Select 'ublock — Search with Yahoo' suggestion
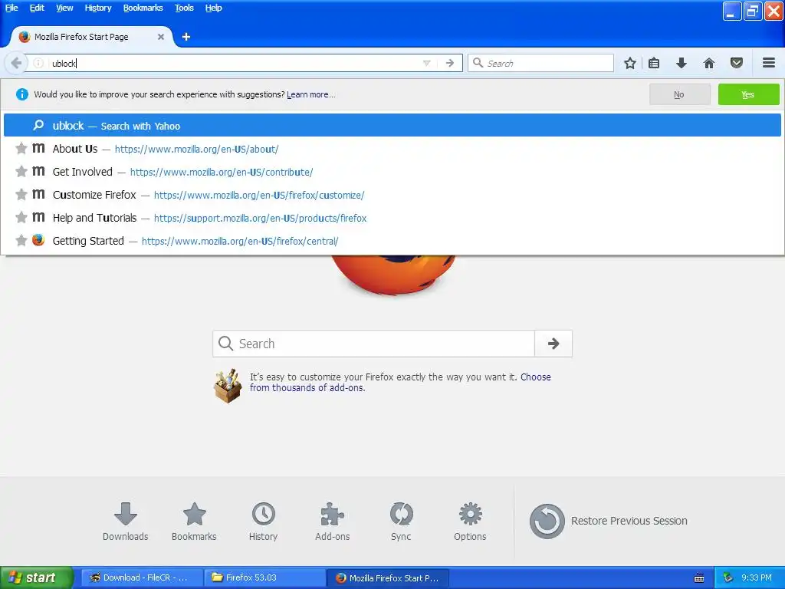The width and height of the screenshot is (785, 589). (x=392, y=125)
